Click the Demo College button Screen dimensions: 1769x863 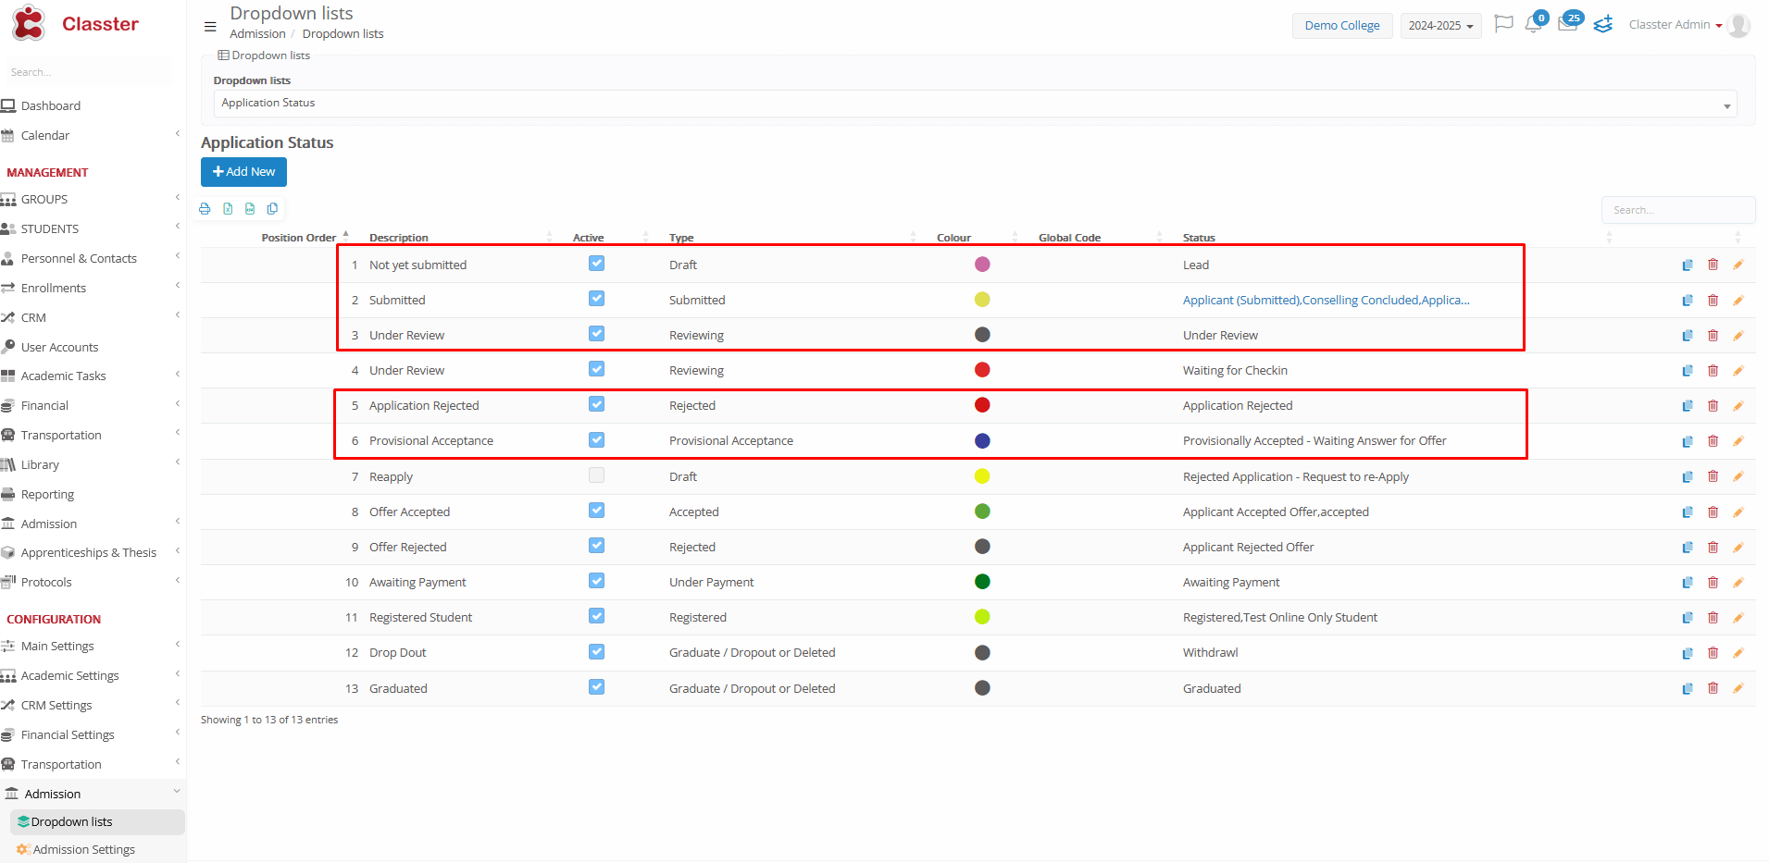coord(1341,26)
